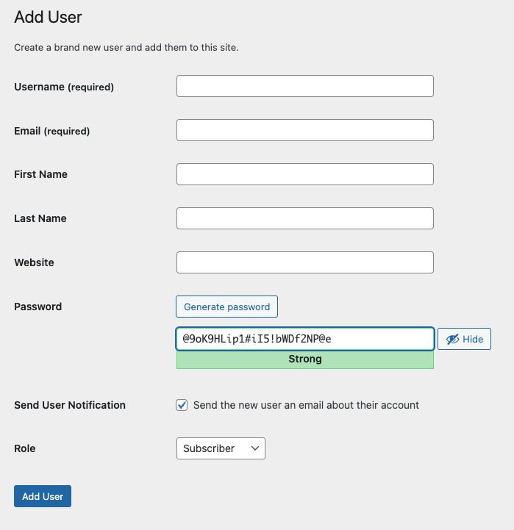The width and height of the screenshot is (514, 530).
Task: Select the First Name text box
Action: click(x=305, y=174)
